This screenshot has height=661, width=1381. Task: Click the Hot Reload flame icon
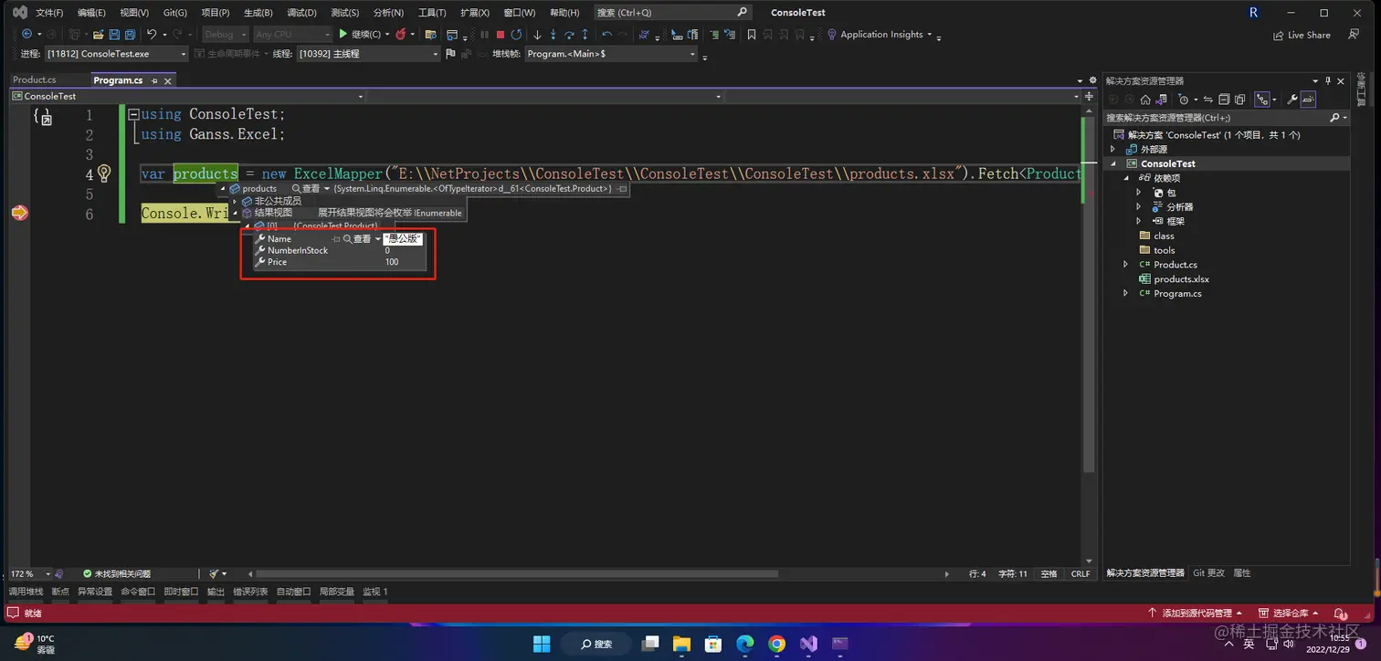[x=400, y=35]
